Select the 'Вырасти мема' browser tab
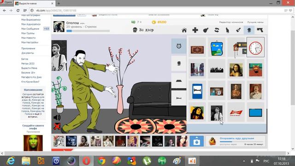Screen dimensions: 295x166 pyautogui.click(x=35, y=3)
